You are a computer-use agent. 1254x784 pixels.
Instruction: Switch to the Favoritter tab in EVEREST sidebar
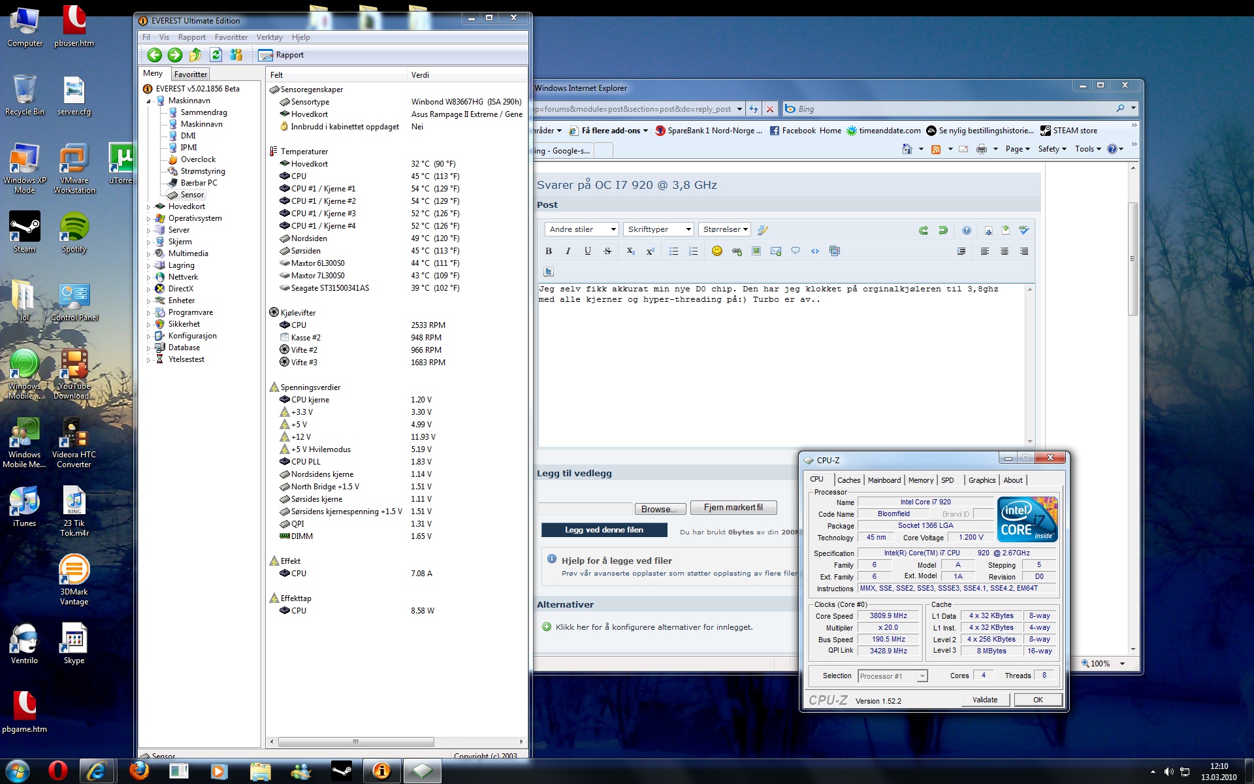pos(191,74)
